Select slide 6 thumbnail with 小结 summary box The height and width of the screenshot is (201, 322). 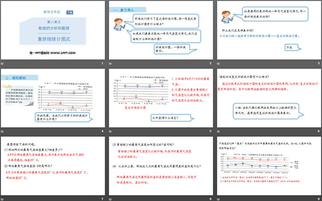(268, 97)
